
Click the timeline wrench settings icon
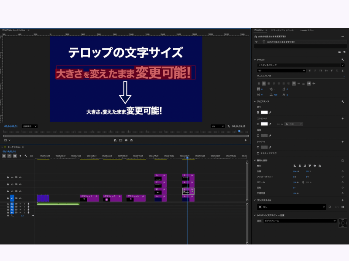pyautogui.click(x=26, y=156)
